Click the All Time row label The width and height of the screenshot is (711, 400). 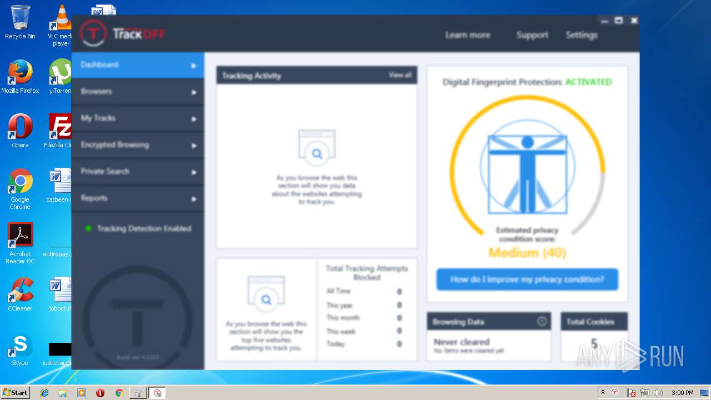pos(338,291)
